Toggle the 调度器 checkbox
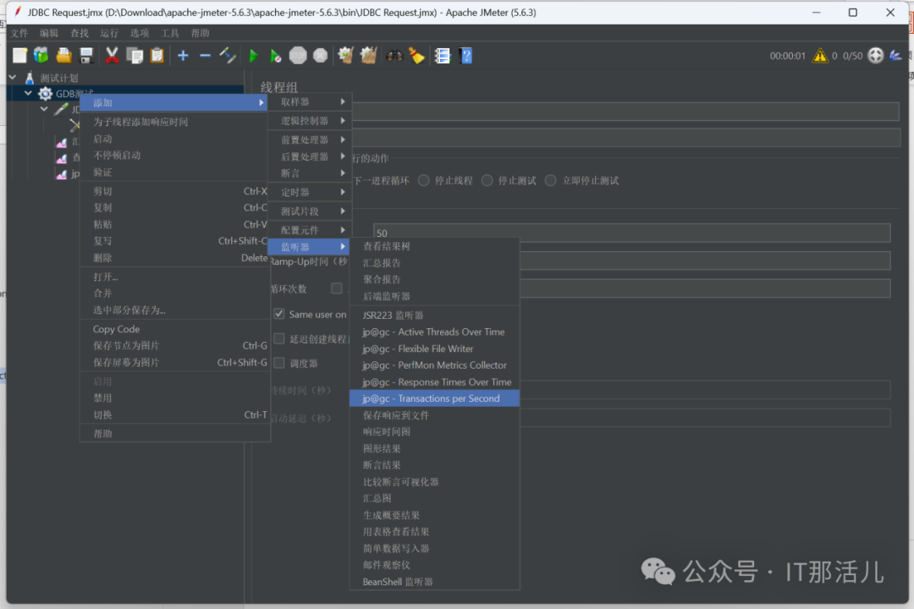 [x=279, y=363]
